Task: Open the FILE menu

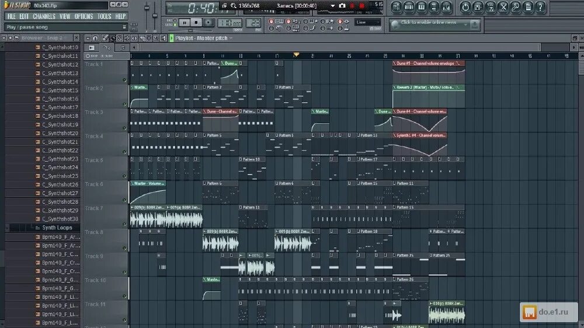Action: [x=11, y=16]
